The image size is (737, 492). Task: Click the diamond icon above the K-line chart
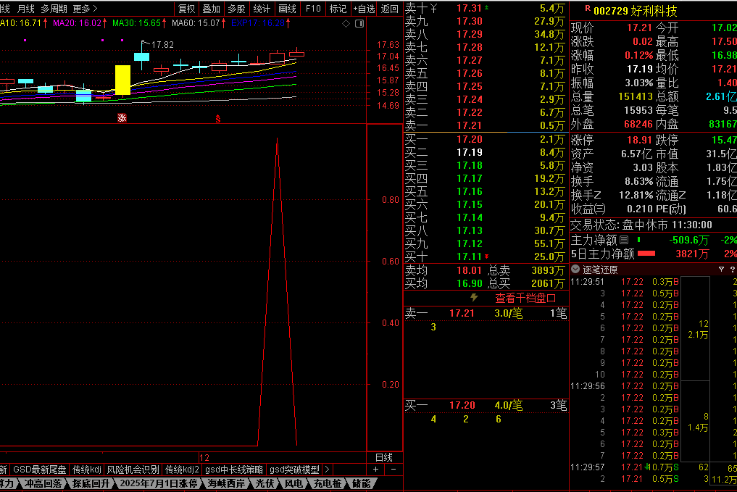(346, 23)
